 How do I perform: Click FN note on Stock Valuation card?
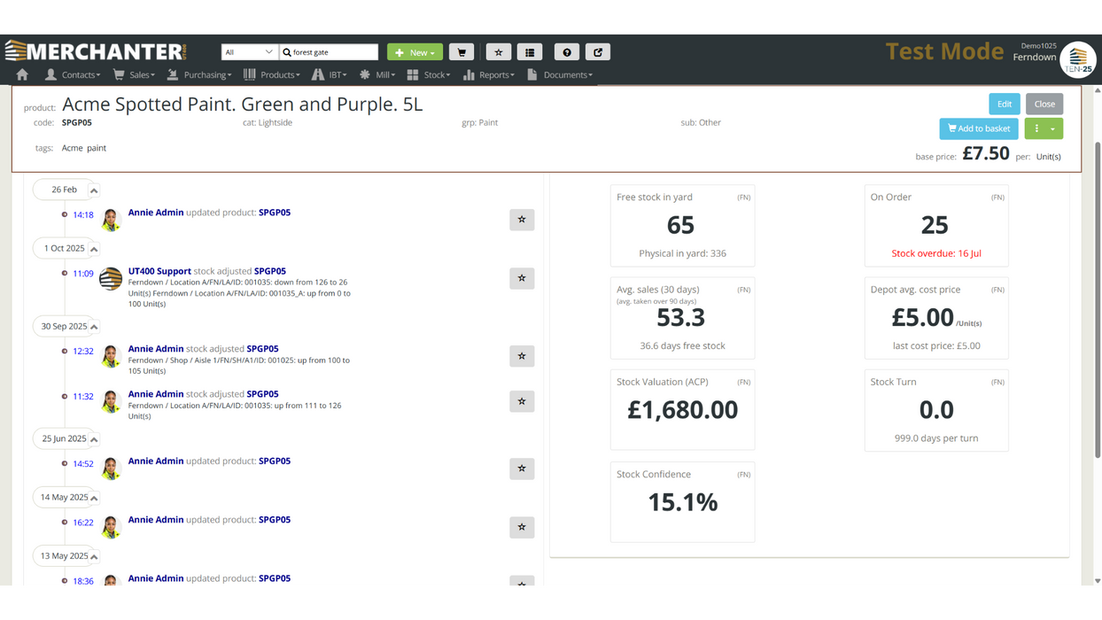(744, 383)
